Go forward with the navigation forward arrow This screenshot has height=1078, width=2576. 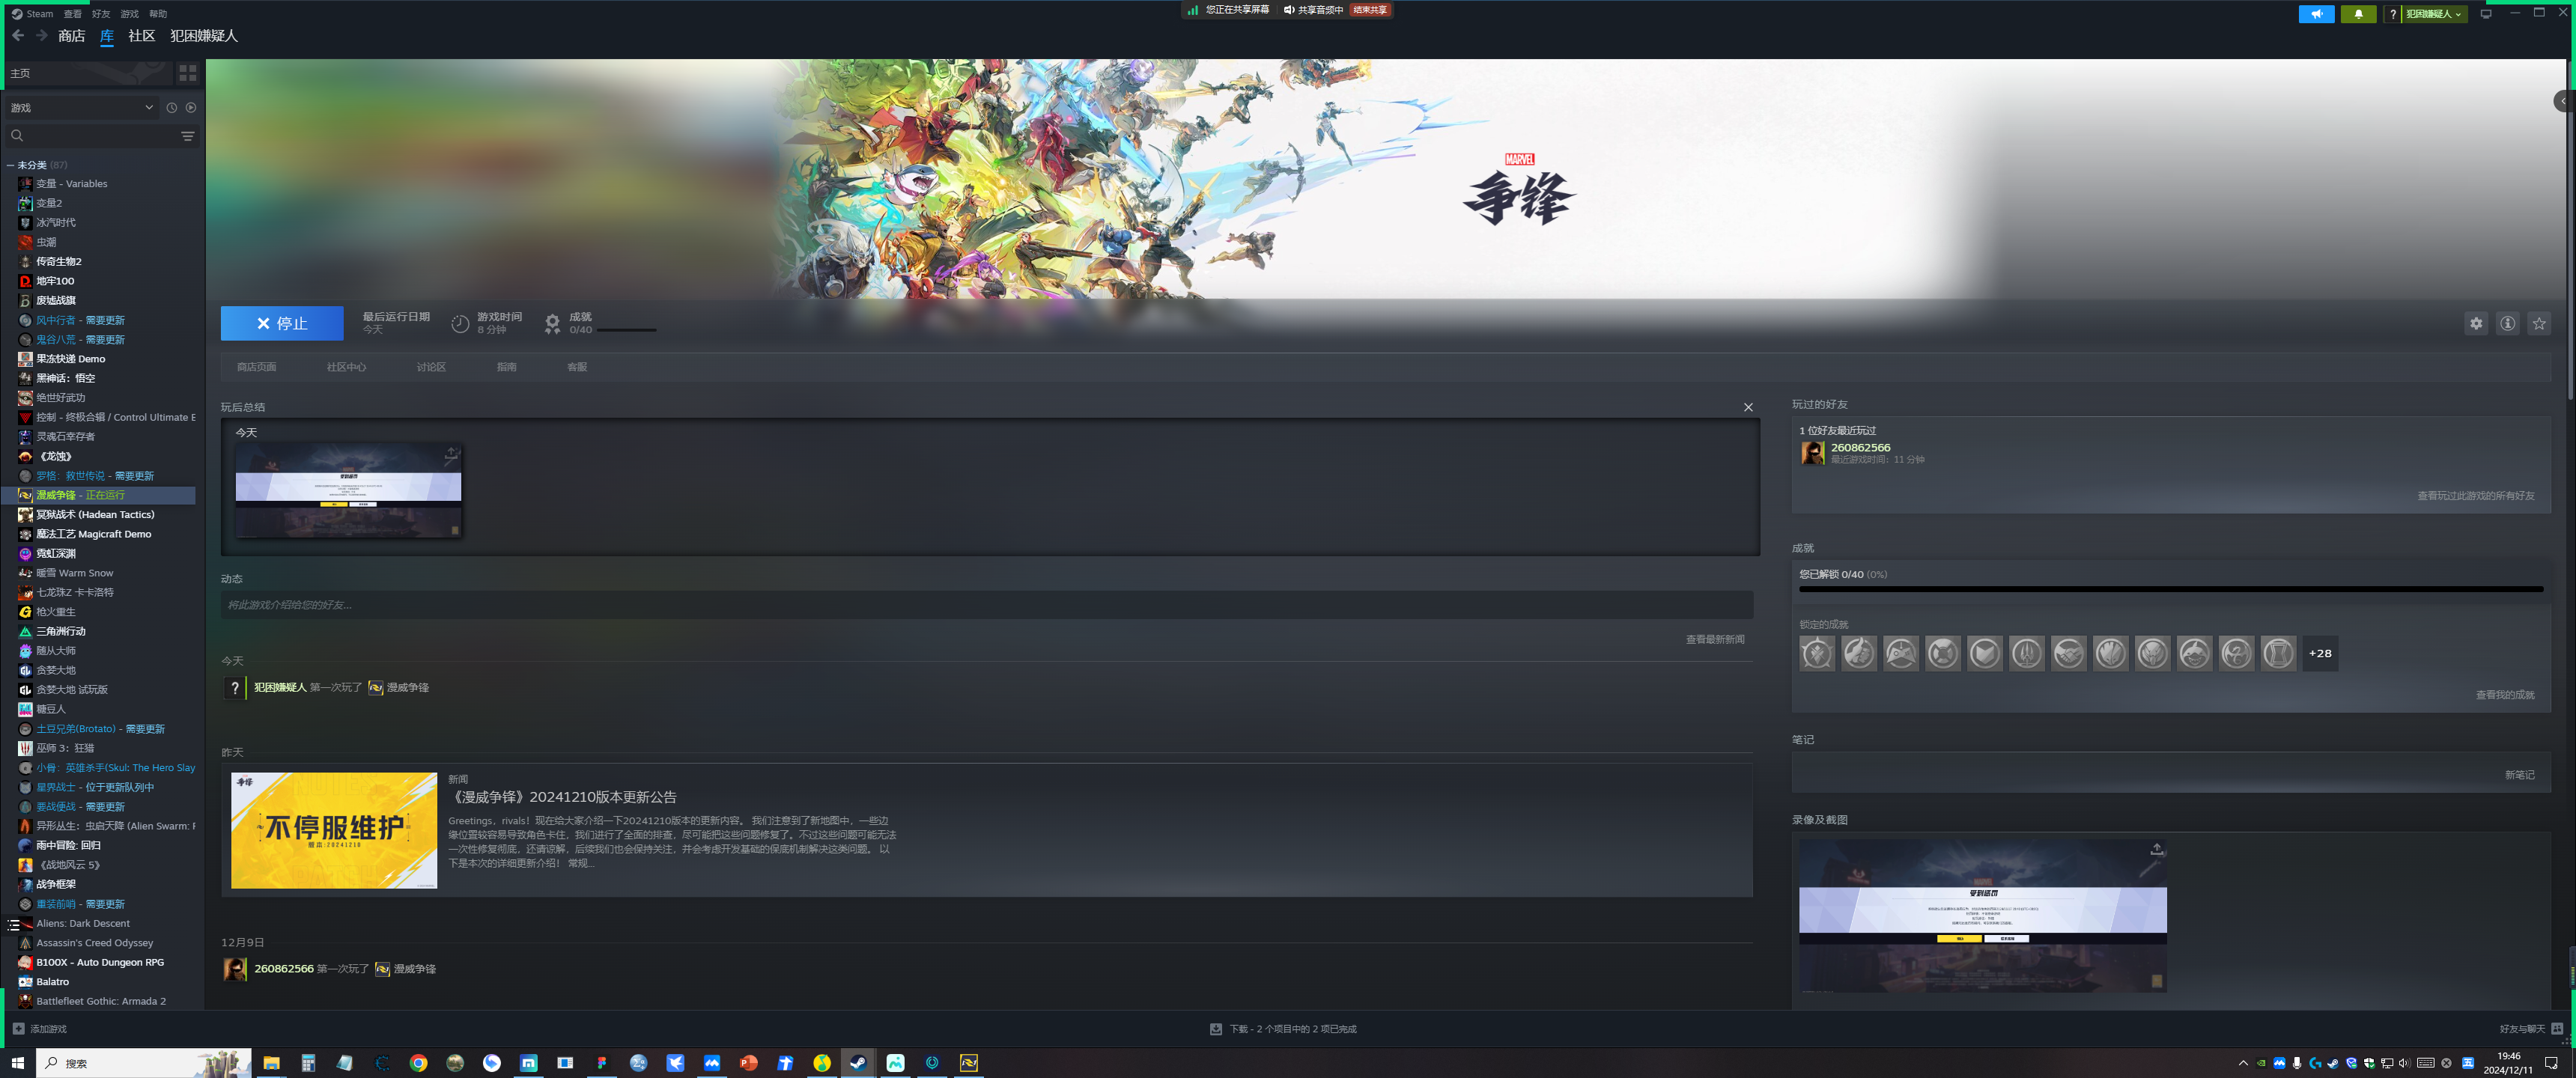[x=41, y=36]
